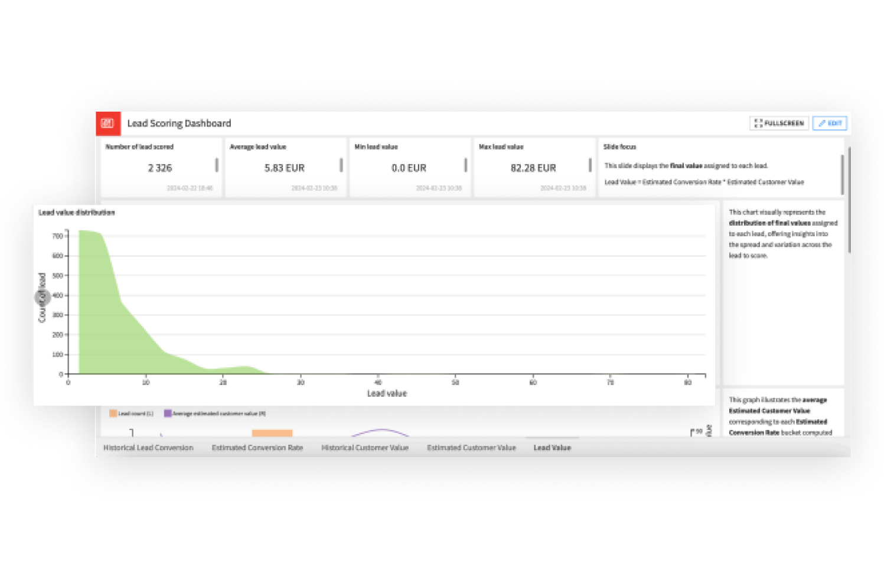Viewport: 884px width, 567px height.
Task: Switch to the Historical Lead Conversion tab
Action: (148, 448)
